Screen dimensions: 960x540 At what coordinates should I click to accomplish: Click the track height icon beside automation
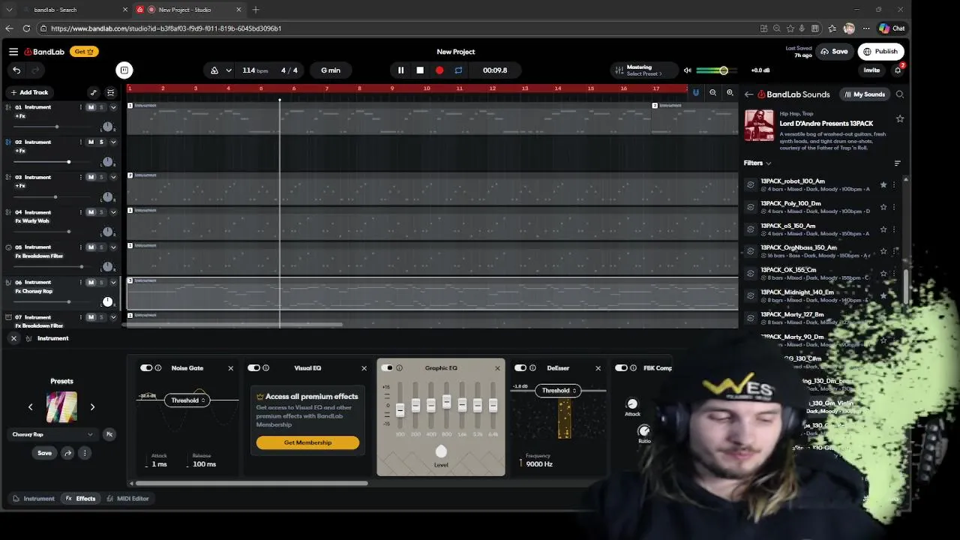111,93
